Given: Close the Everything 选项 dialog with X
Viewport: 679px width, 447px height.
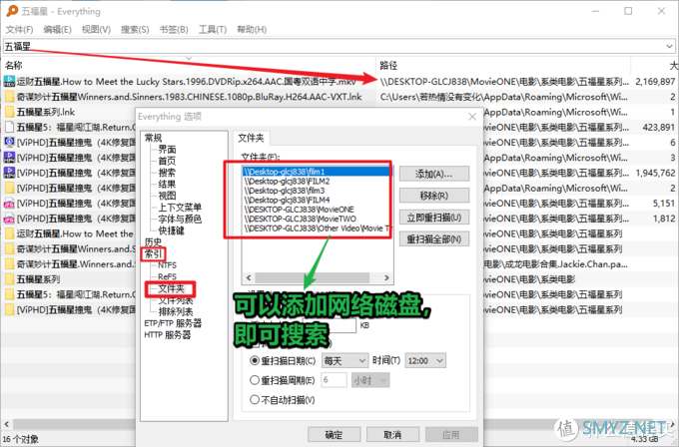Looking at the screenshot, I should tap(472, 117).
